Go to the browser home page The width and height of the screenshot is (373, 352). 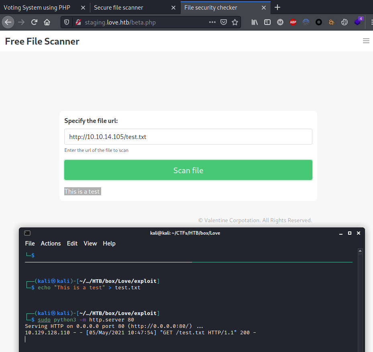point(47,22)
